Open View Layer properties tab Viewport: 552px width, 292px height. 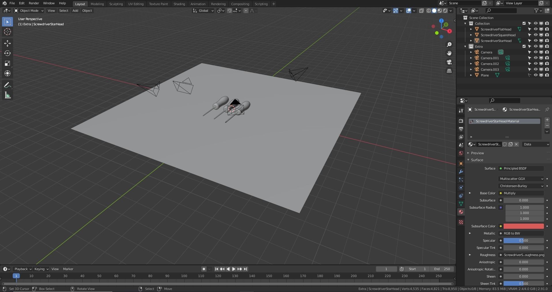click(461, 137)
